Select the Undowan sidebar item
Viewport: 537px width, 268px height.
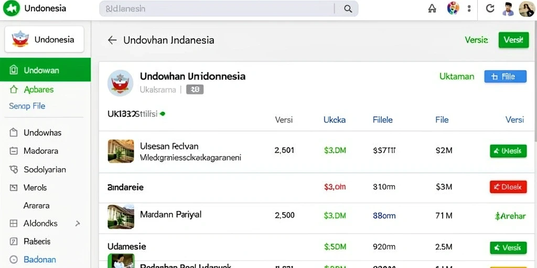tap(45, 70)
